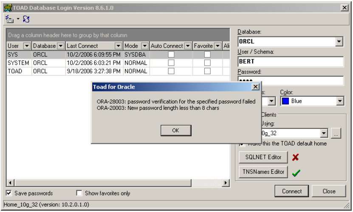
Task: Click the horizontal scrollbar thumb of the grid
Action: point(103,183)
